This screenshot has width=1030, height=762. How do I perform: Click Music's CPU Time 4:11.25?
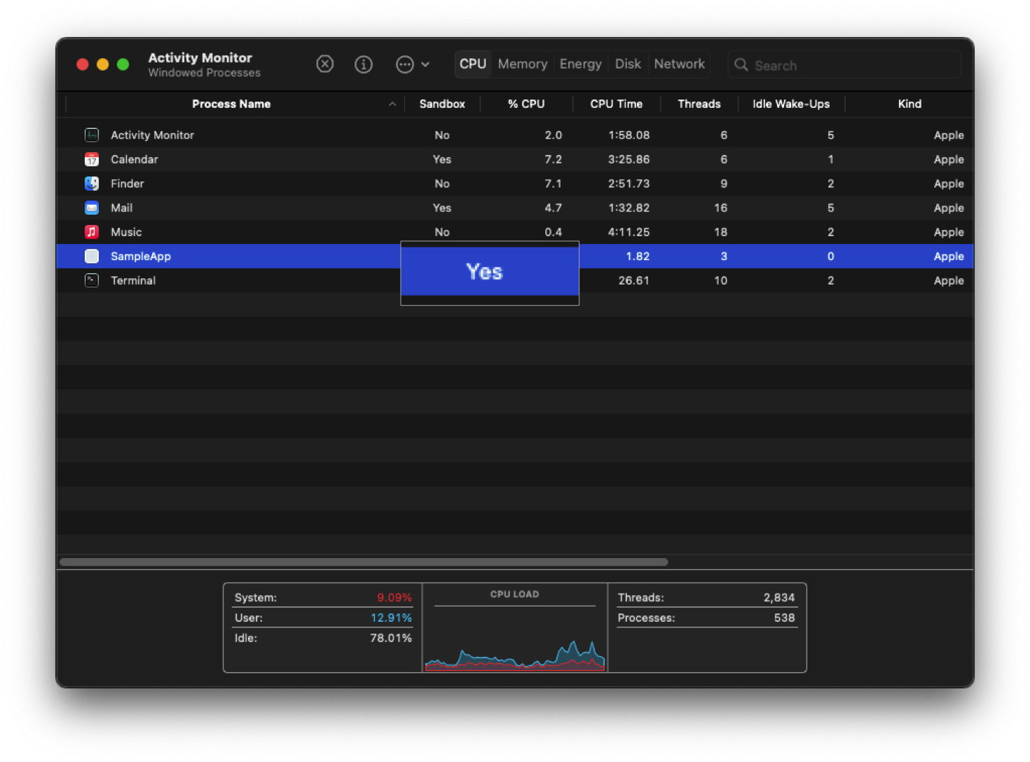[x=629, y=232]
